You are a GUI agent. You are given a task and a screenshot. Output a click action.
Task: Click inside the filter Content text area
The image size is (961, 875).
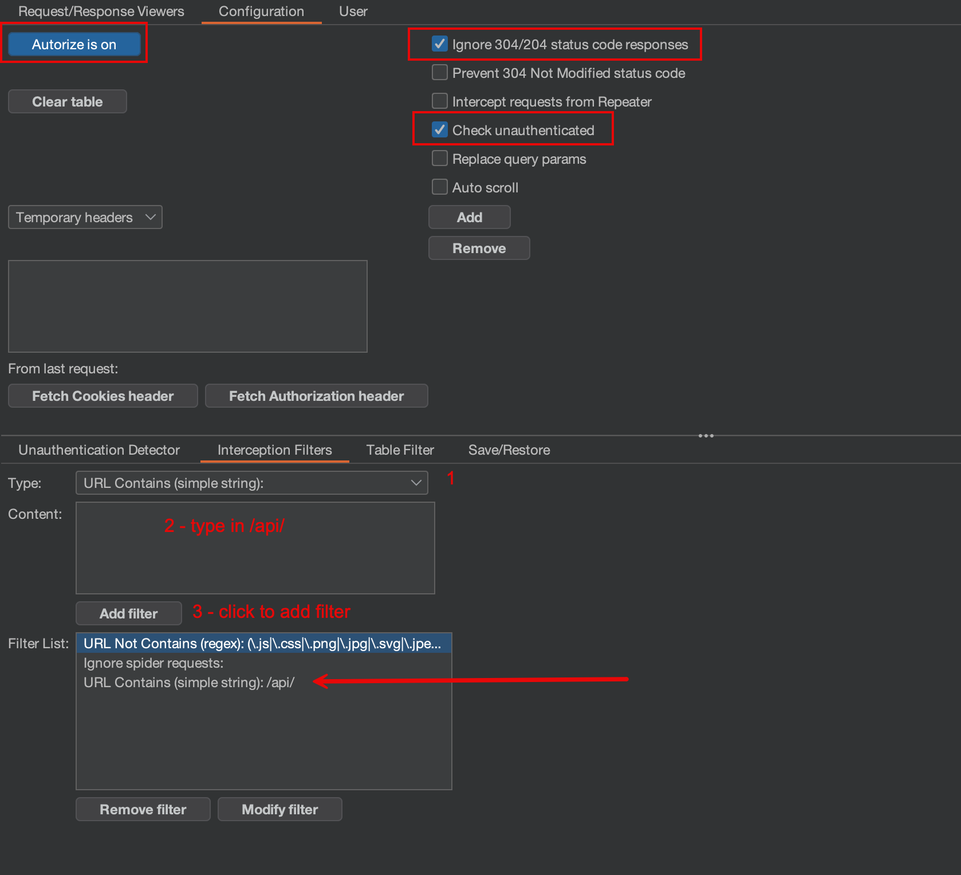[255, 548]
